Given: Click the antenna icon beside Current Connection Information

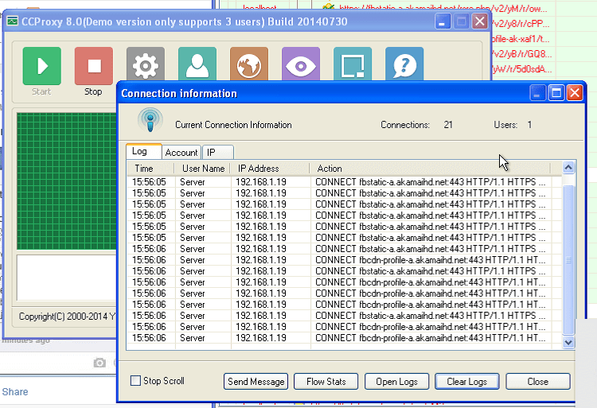Looking at the screenshot, I should [x=150, y=120].
